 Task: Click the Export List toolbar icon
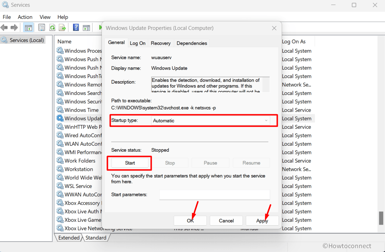[62, 27]
